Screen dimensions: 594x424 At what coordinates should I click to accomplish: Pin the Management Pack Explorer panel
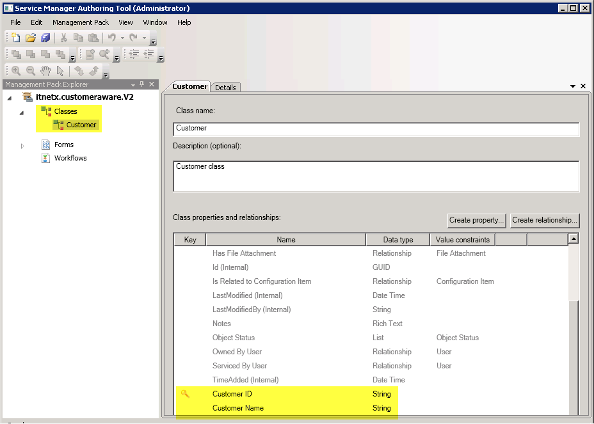(x=141, y=84)
